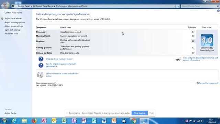Screen dimensions: 220x124
Task: Open Microsoft Access from taskbar
Action: (44, 121)
